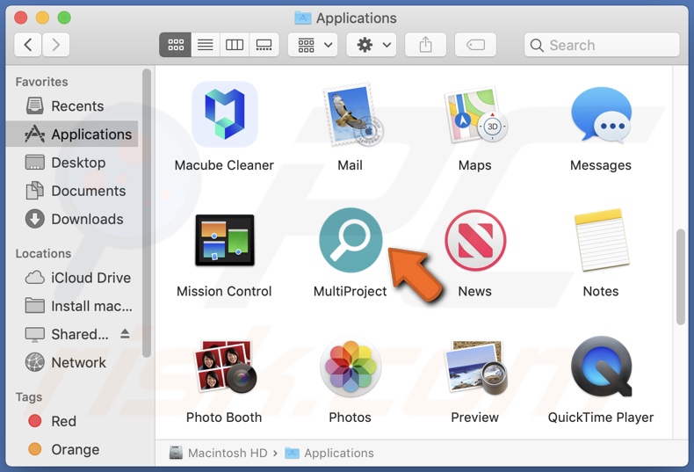This screenshot has width=694, height=472.
Task: Click the Applications folder icon in title bar
Action: coord(303,18)
